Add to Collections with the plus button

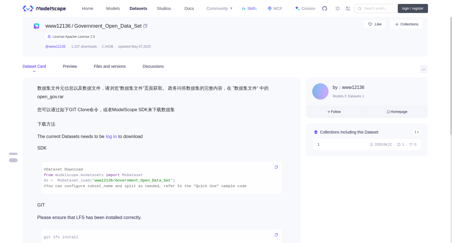(406, 24)
